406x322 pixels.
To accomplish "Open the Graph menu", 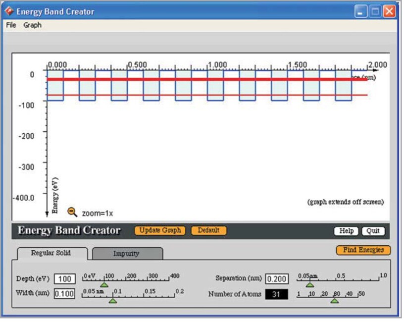I will coord(32,25).
